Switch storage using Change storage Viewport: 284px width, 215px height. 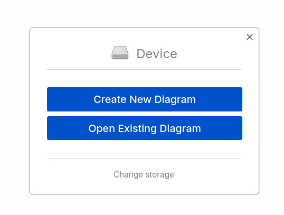(x=144, y=174)
